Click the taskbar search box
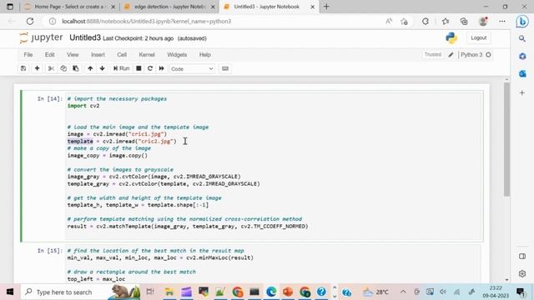The image size is (534, 300). tap(80, 292)
